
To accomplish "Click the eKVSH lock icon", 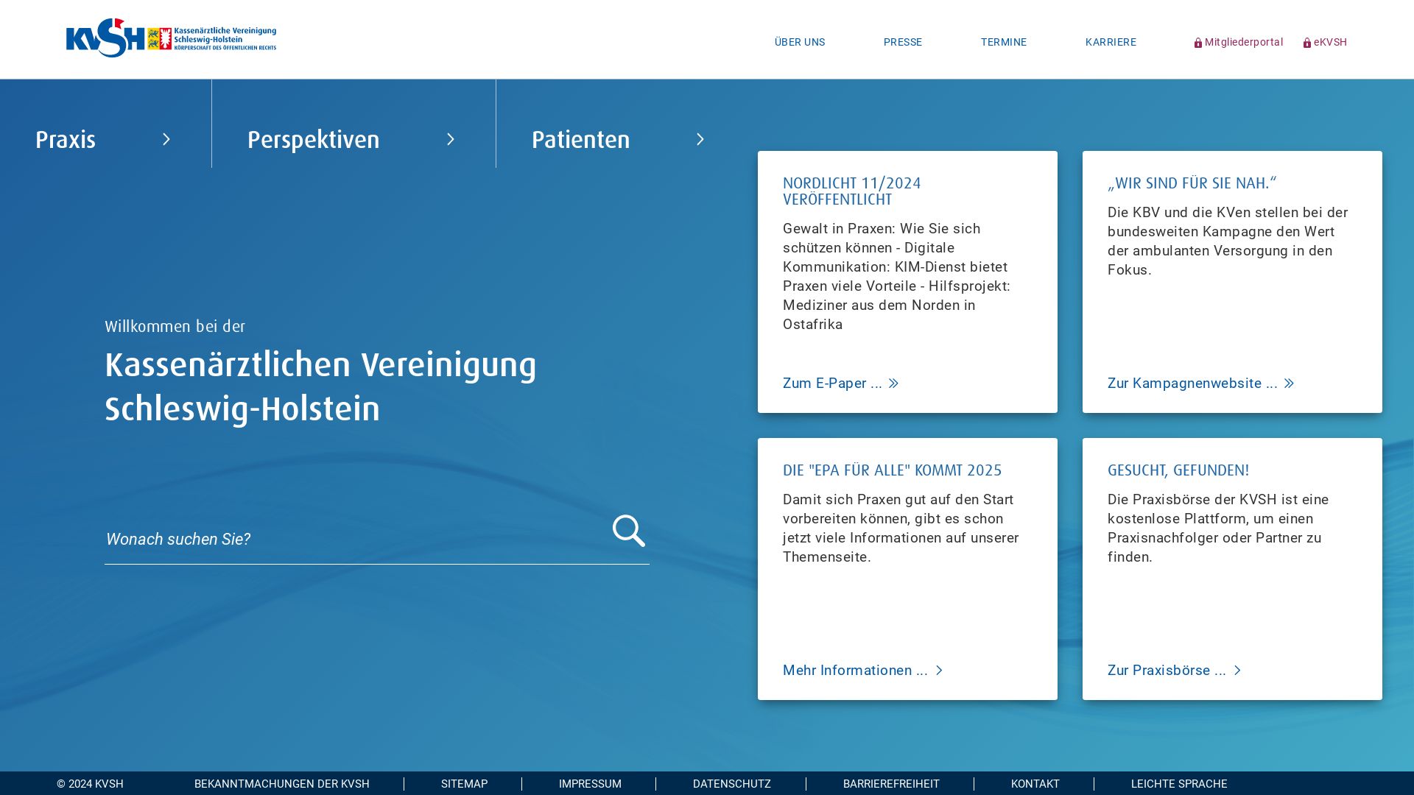I will pyautogui.click(x=1307, y=43).
